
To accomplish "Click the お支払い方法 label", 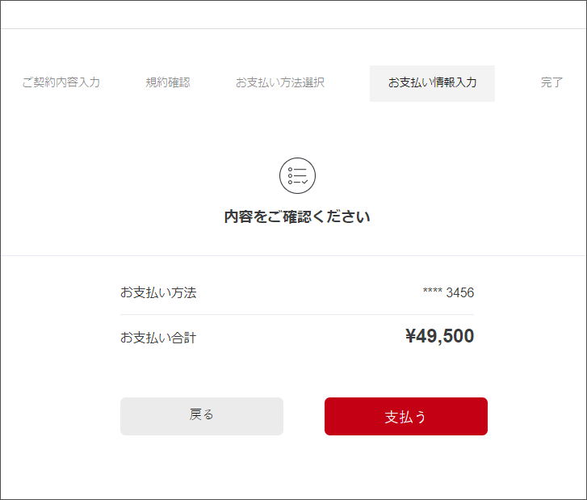I will tap(158, 292).
